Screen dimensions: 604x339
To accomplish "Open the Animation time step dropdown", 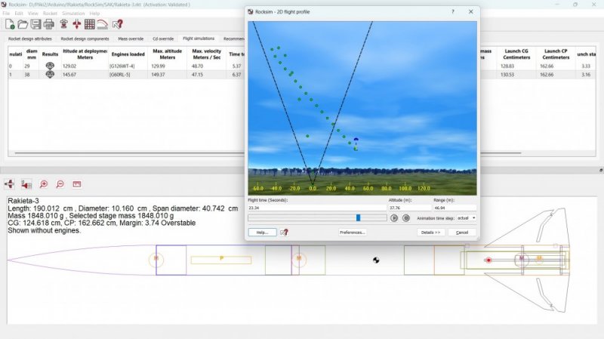I will click(466, 218).
